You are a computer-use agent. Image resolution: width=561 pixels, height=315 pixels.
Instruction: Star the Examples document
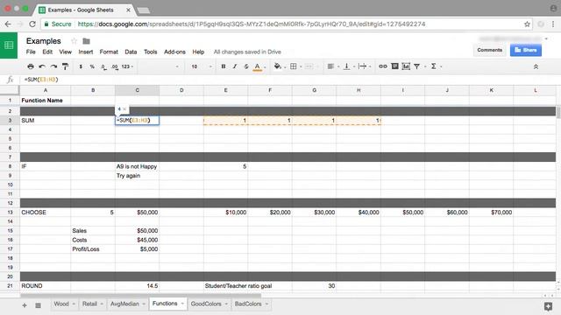tap(74, 41)
